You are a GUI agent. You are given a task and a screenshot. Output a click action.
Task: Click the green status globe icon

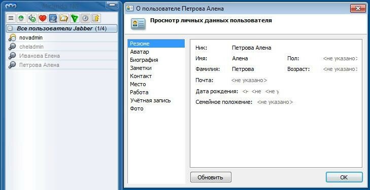pyautogui.click(x=21, y=18)
